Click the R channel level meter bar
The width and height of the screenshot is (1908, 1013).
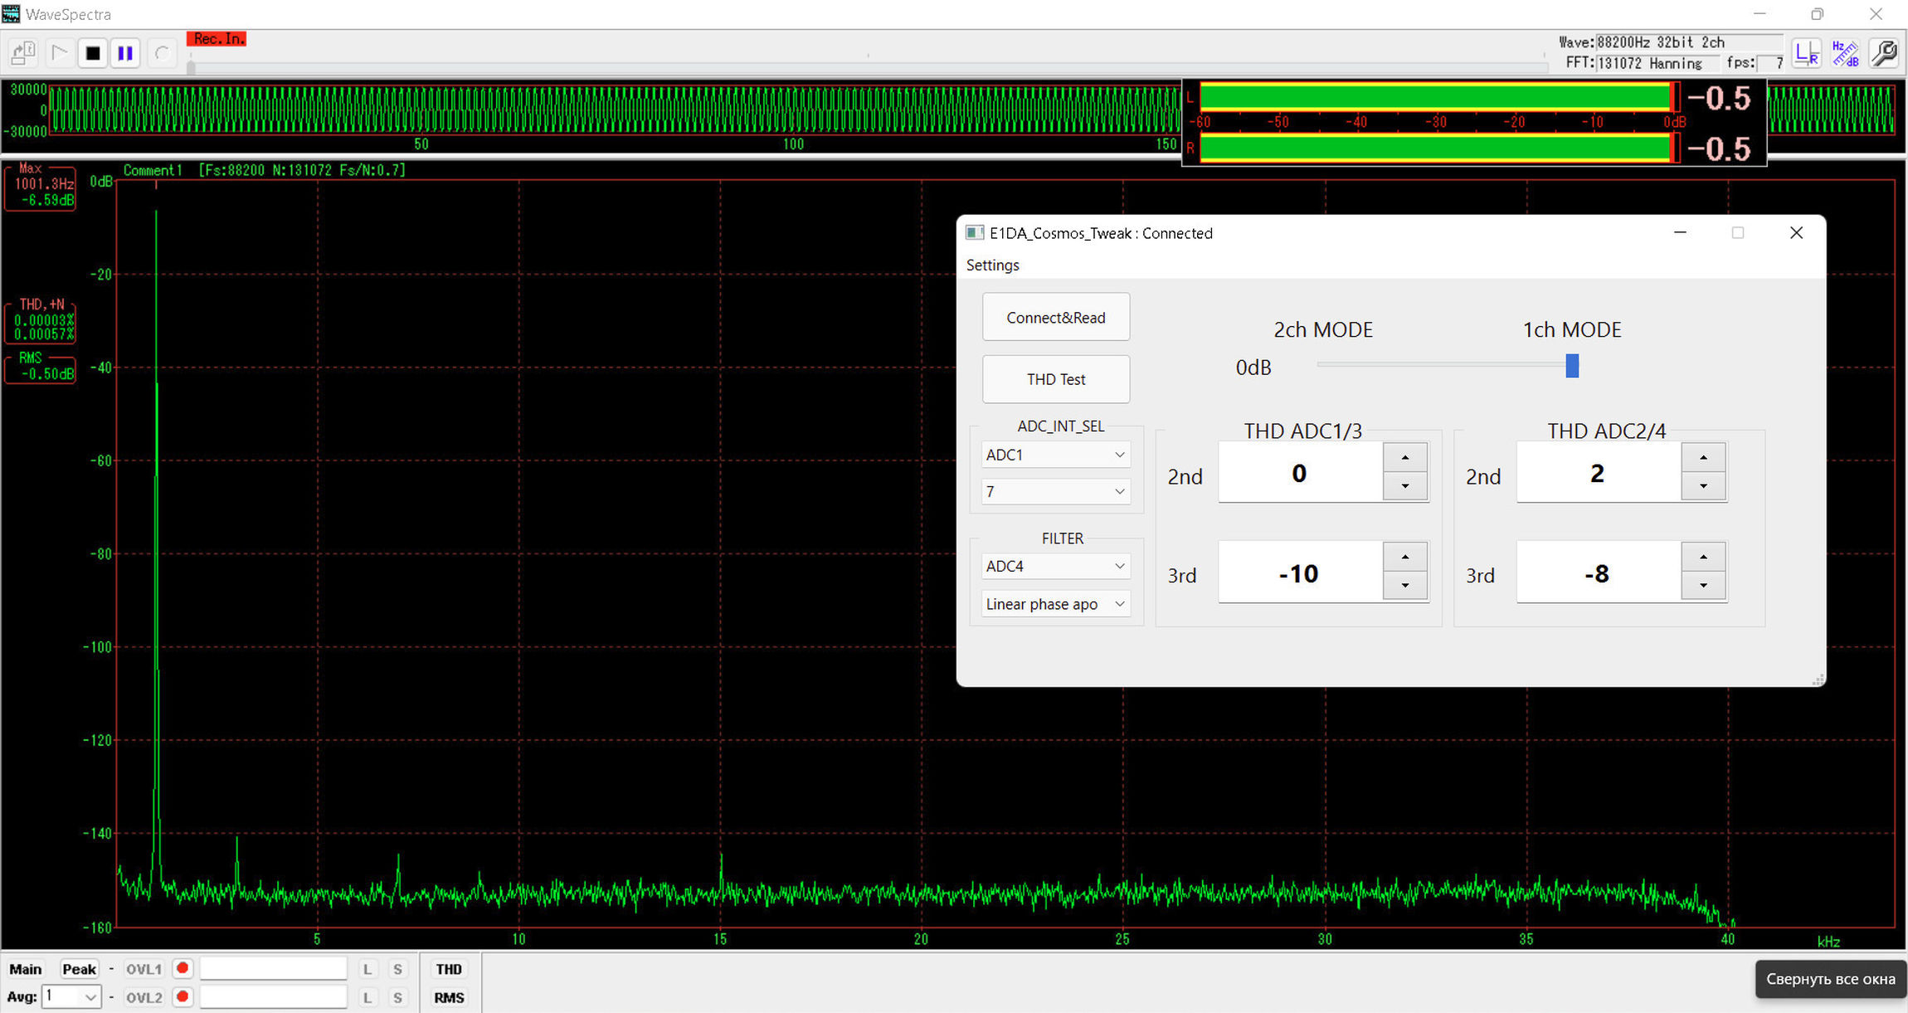[x=1439, y=149]
